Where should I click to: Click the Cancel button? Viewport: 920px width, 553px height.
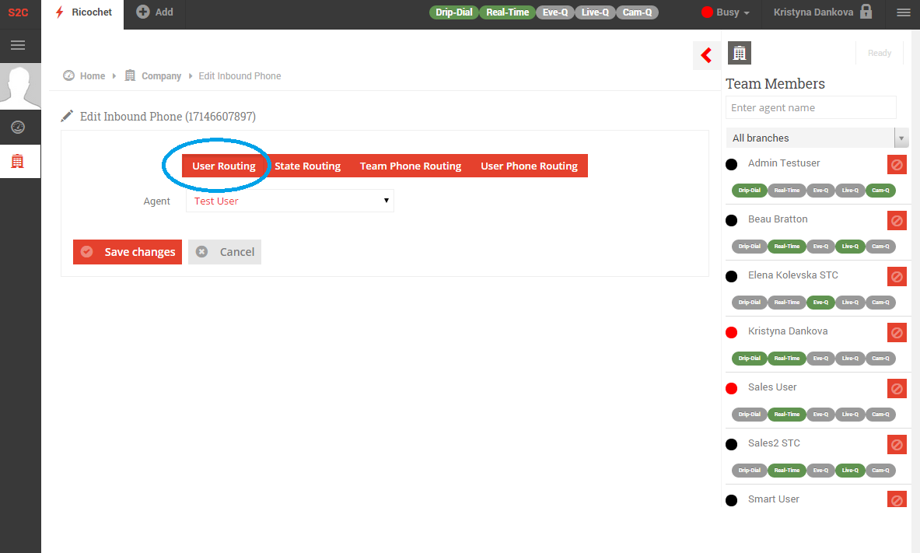click(x=225, y=252)
